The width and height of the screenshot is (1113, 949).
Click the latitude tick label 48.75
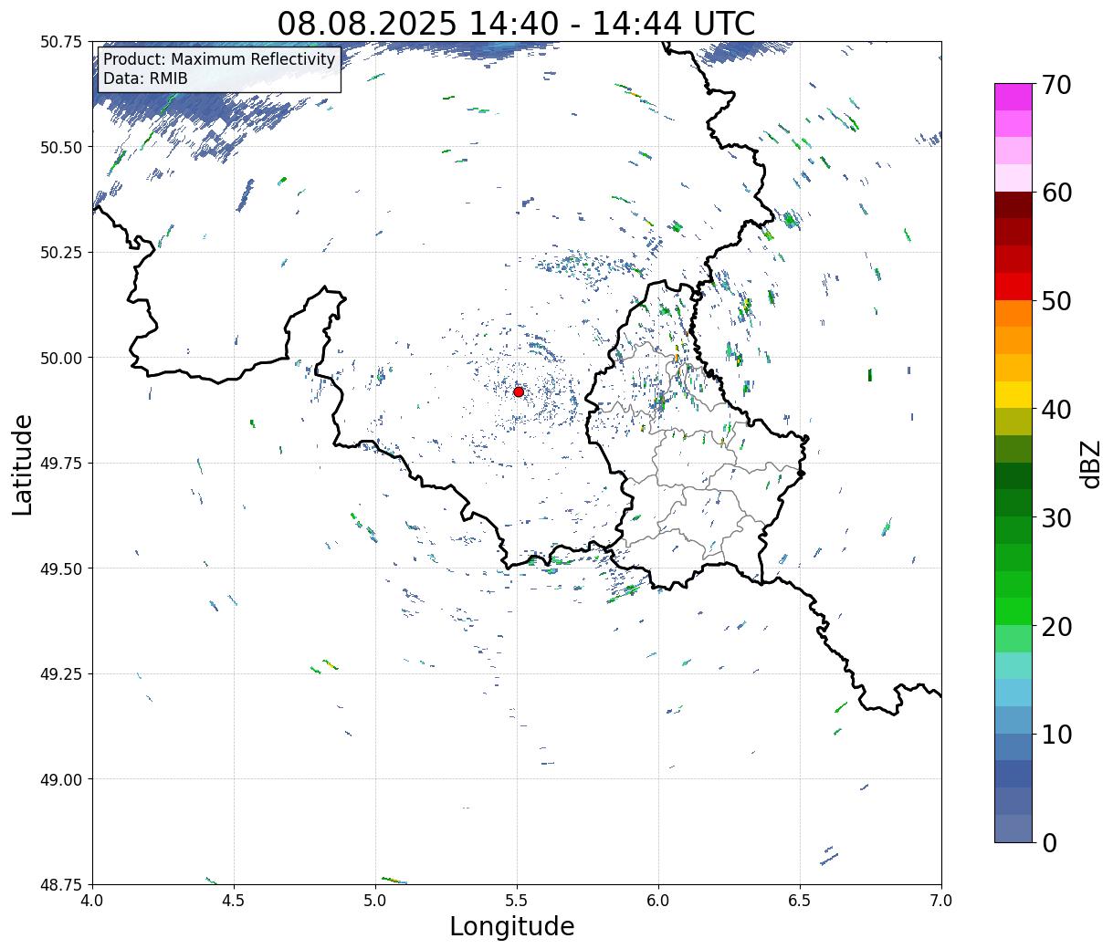pyautogui.click(x=61, y=884)
